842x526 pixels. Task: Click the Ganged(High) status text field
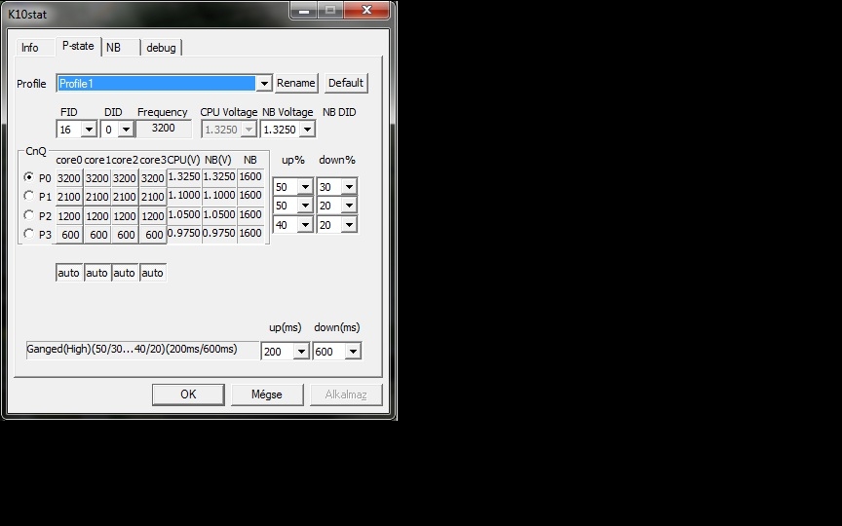142,350
